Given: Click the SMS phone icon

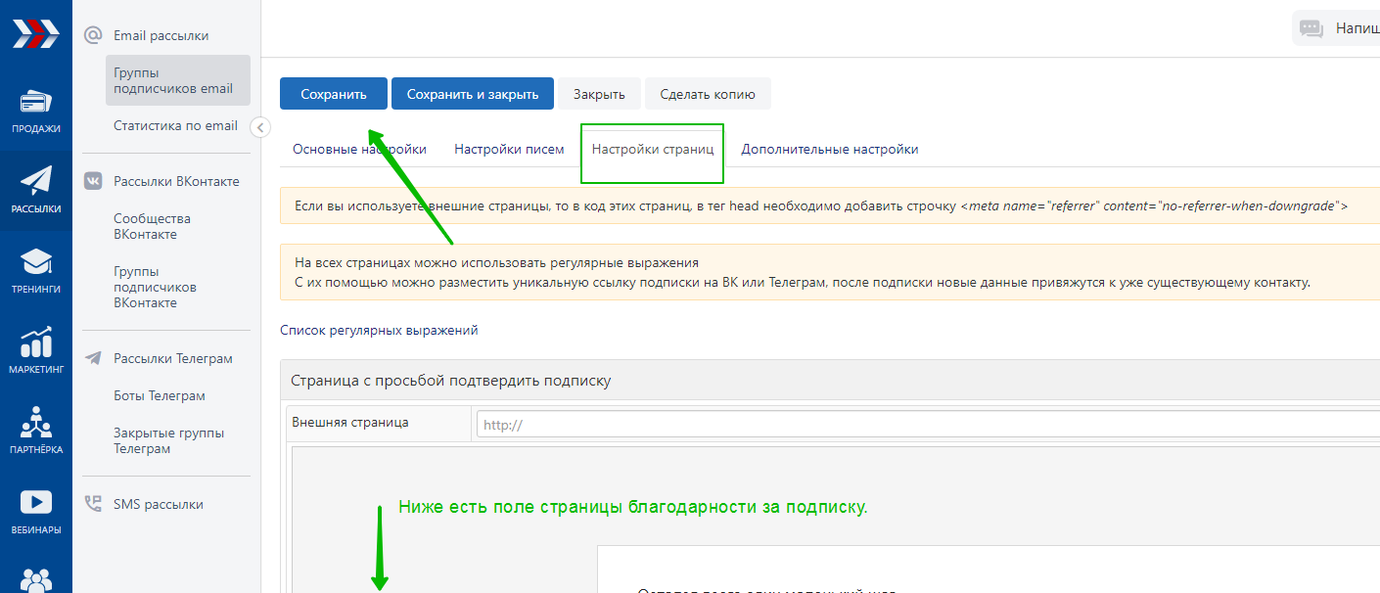Looking at the screenshot, I should click(x=93, y=504).
